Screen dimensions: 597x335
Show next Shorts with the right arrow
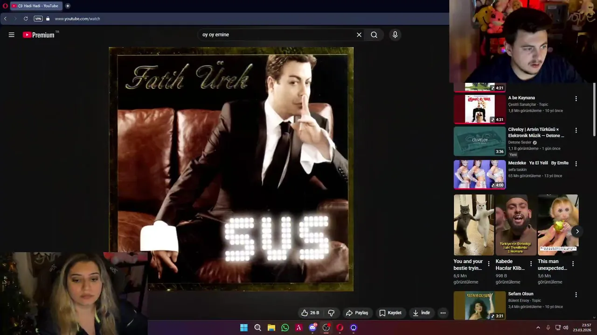577,231
